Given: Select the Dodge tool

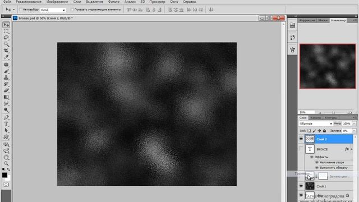Looking at the screenshot, I should coord(6,110).
